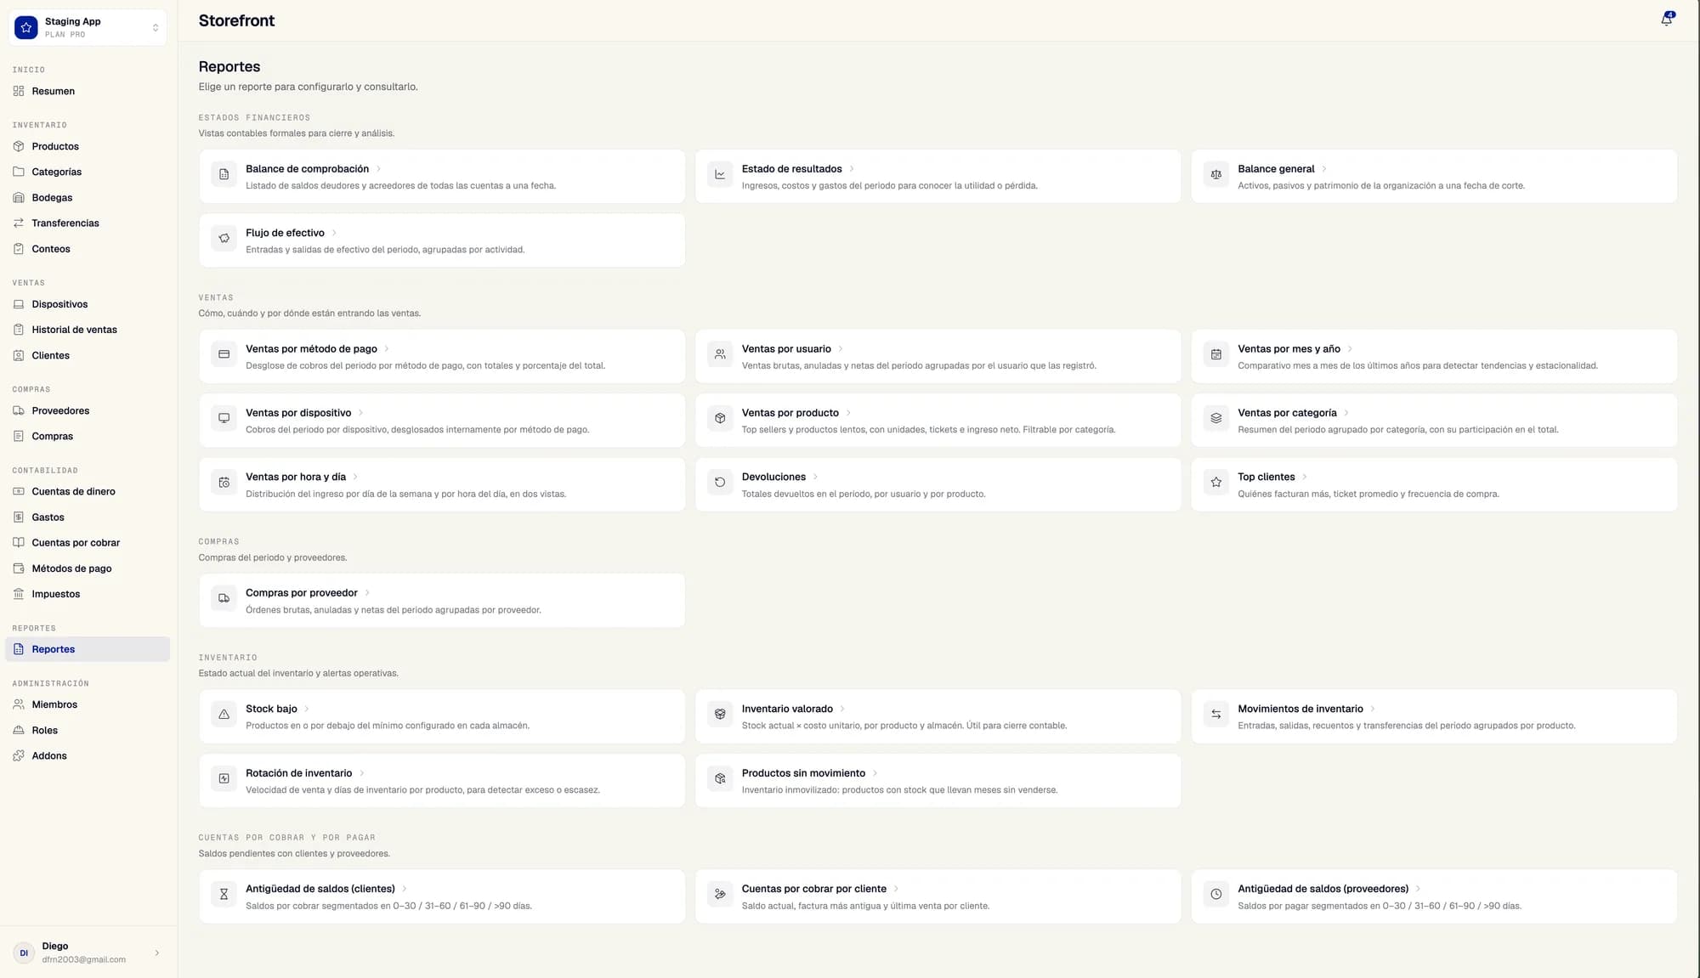This screenshot has height=978, width=1700.
Task: Click the Staging App star logo
Action: pyautogui.click(x=26, y=27)
